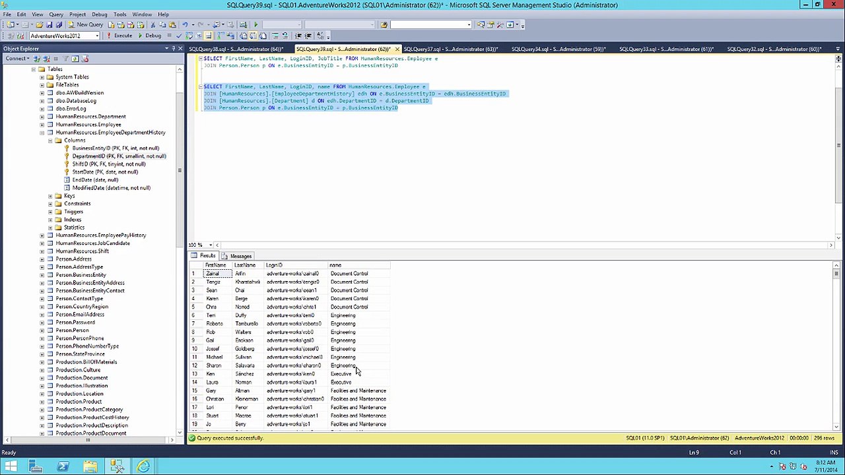Image resolution: width=845 pixels, height=475 pixels.
Task: Toggle IntelliSense Enabled button
Action: [x=208, y=36]
